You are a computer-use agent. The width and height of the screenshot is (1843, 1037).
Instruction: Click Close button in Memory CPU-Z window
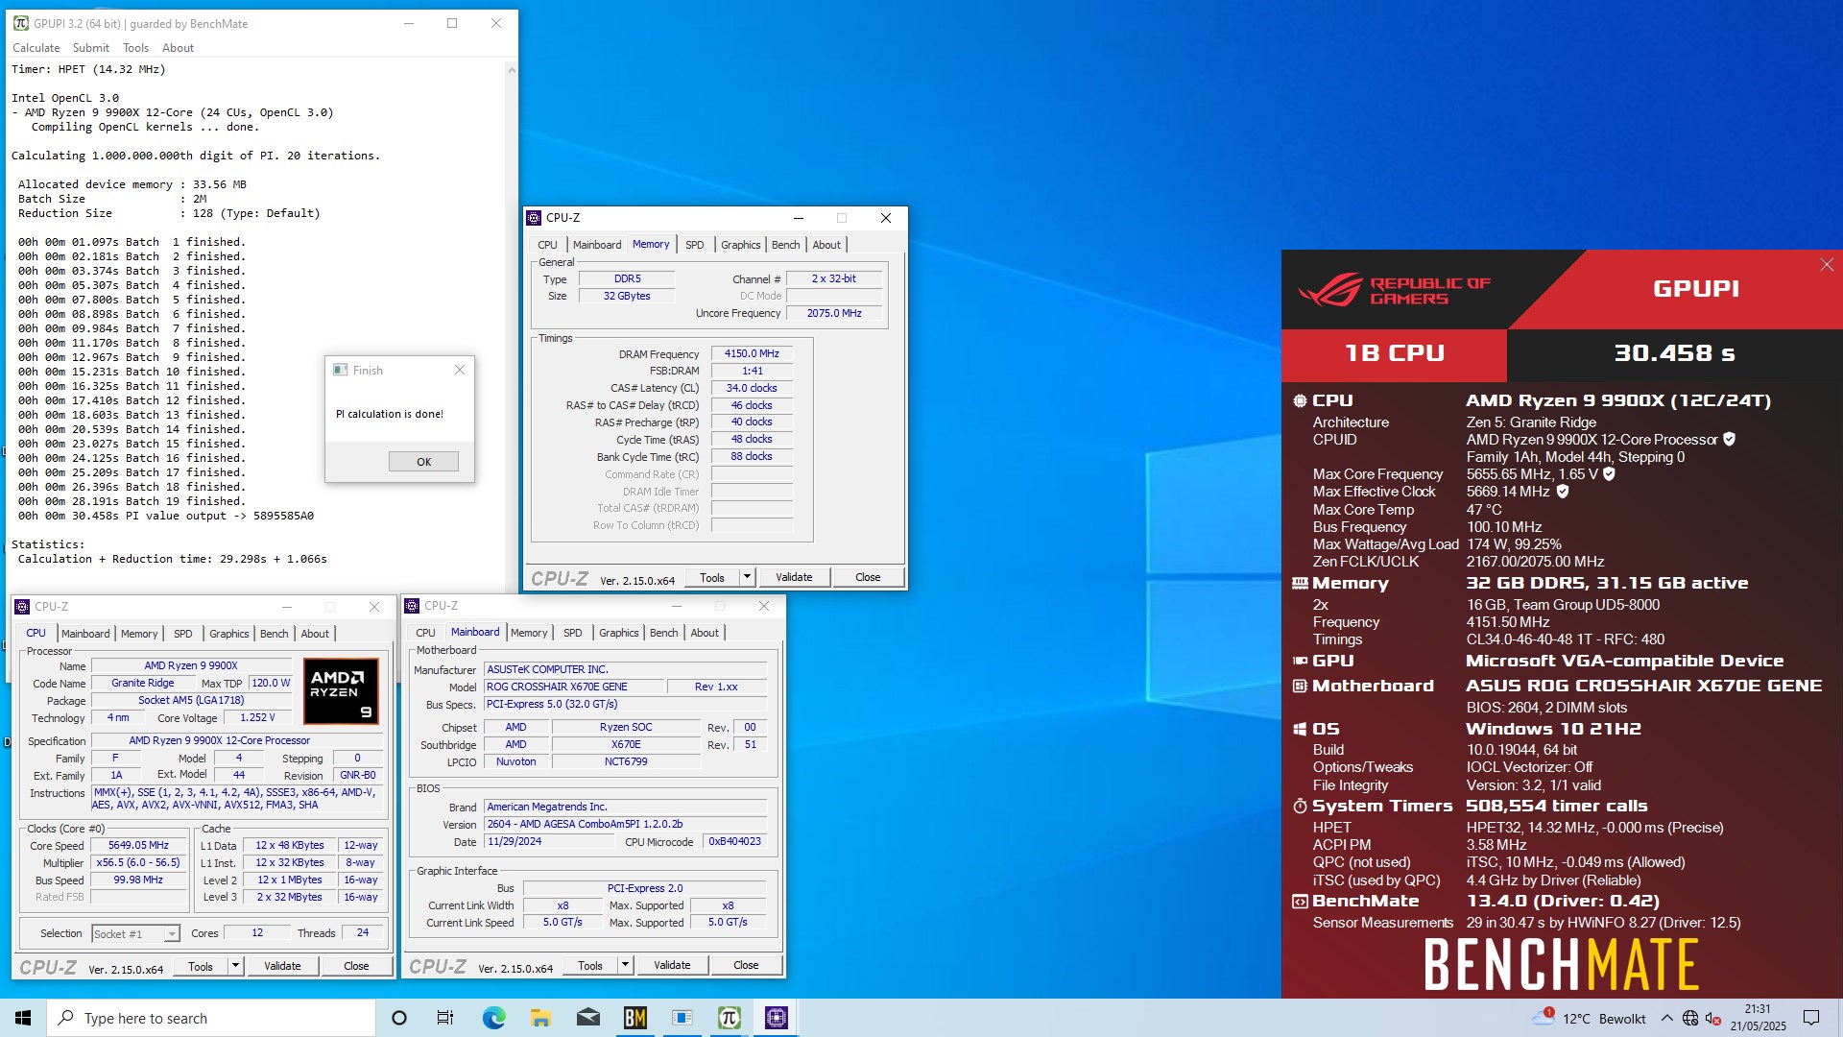(868, 577)
